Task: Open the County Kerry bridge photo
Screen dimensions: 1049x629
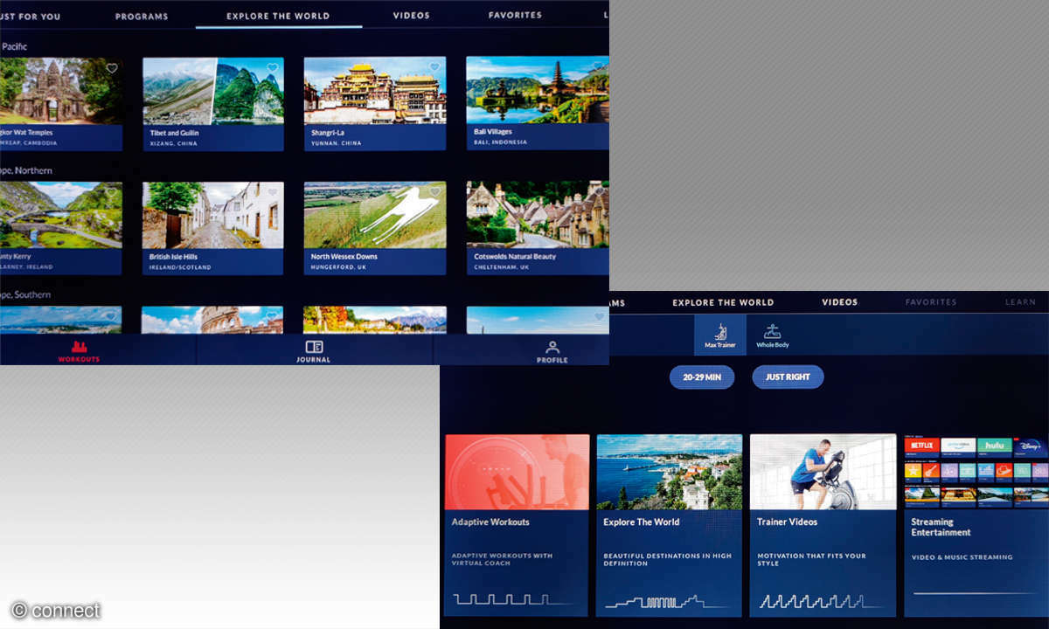Action: pos(61,215)
